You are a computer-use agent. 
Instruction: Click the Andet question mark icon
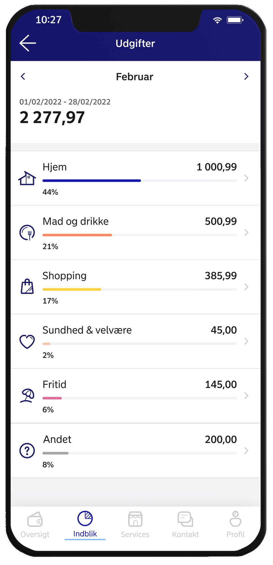(27, 451)
